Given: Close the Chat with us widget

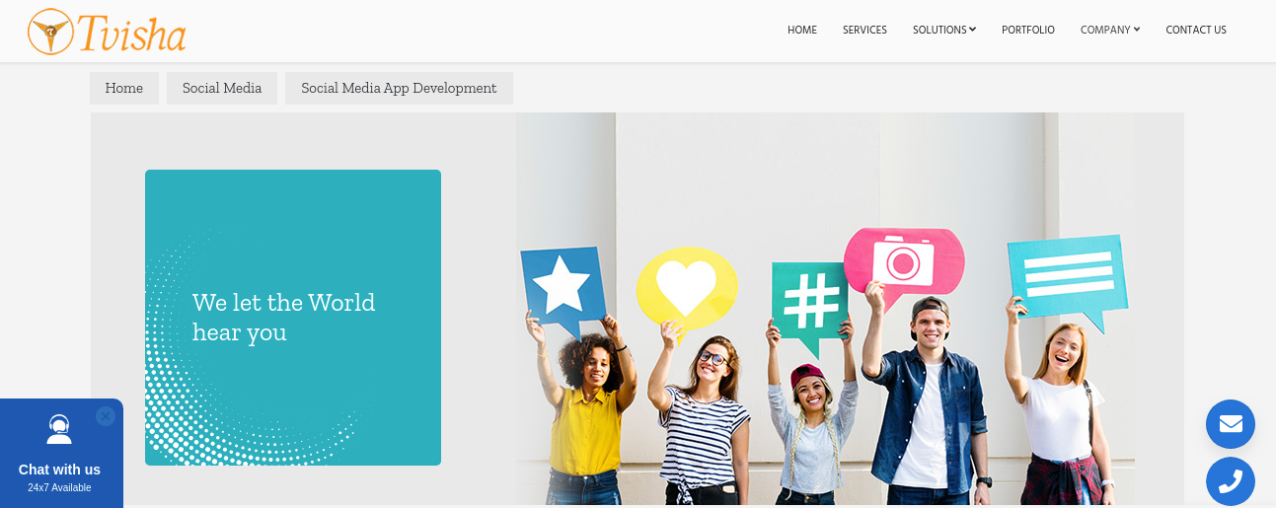Looking at the screenshot, I should pyautogui.click(x=106, y=416).
